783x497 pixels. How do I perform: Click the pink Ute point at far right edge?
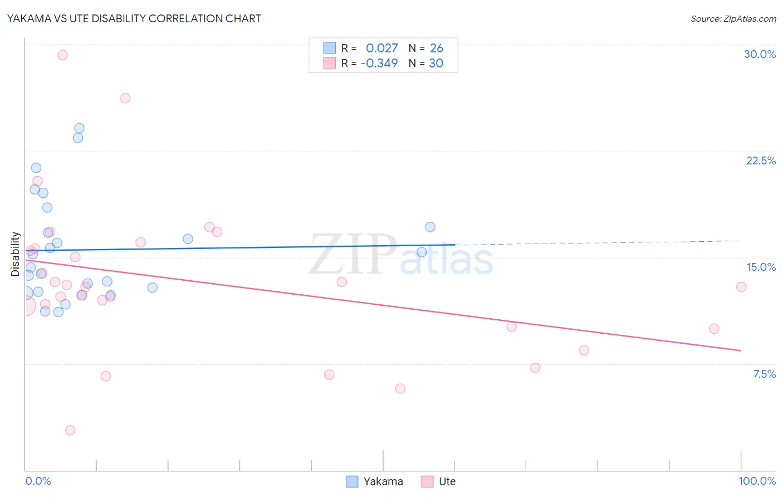pos(741,287)
